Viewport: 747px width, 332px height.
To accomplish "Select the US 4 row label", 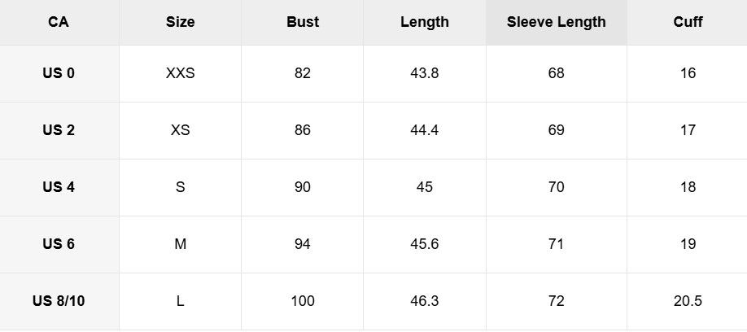I will [x=59, y=187].
